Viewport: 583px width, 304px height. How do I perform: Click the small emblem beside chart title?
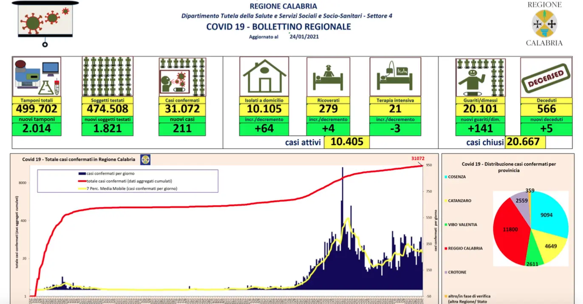click(145, 159)
